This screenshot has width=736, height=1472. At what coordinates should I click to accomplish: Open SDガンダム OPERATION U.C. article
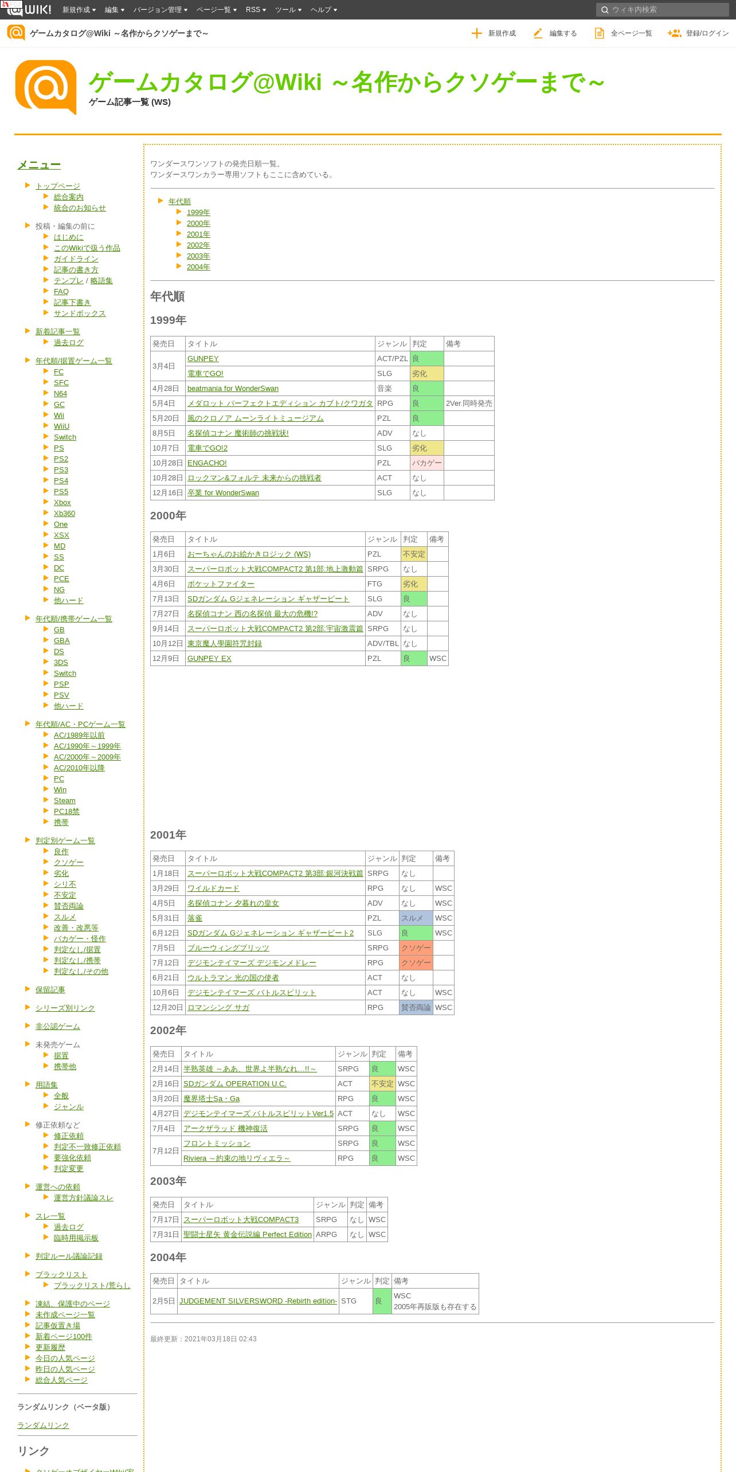[235, 1084]
